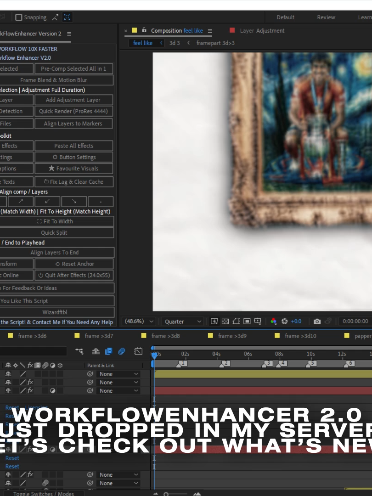372x496 pixels.
Task: Click Fix Lag & Clear Cache
Action: [x=73, y=181]
